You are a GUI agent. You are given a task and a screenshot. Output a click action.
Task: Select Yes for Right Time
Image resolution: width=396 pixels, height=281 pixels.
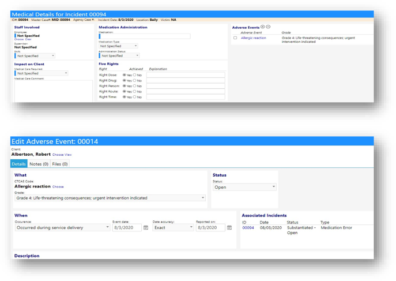125,97
